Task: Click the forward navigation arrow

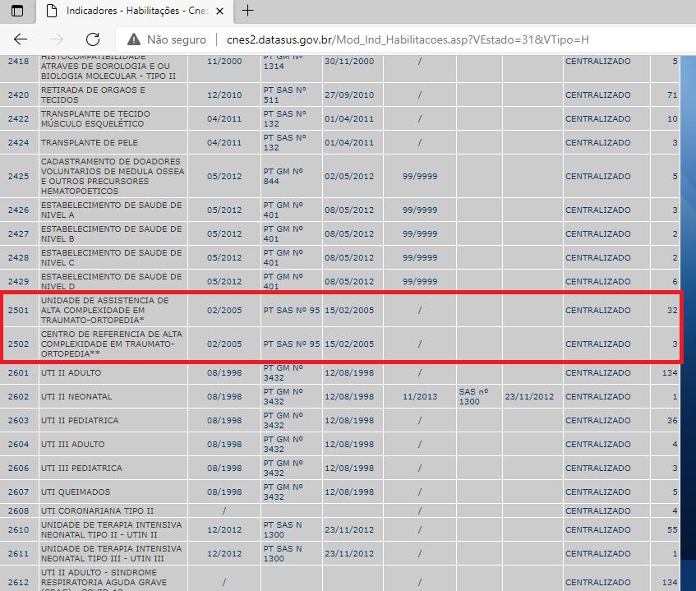Action: (57, 39)
